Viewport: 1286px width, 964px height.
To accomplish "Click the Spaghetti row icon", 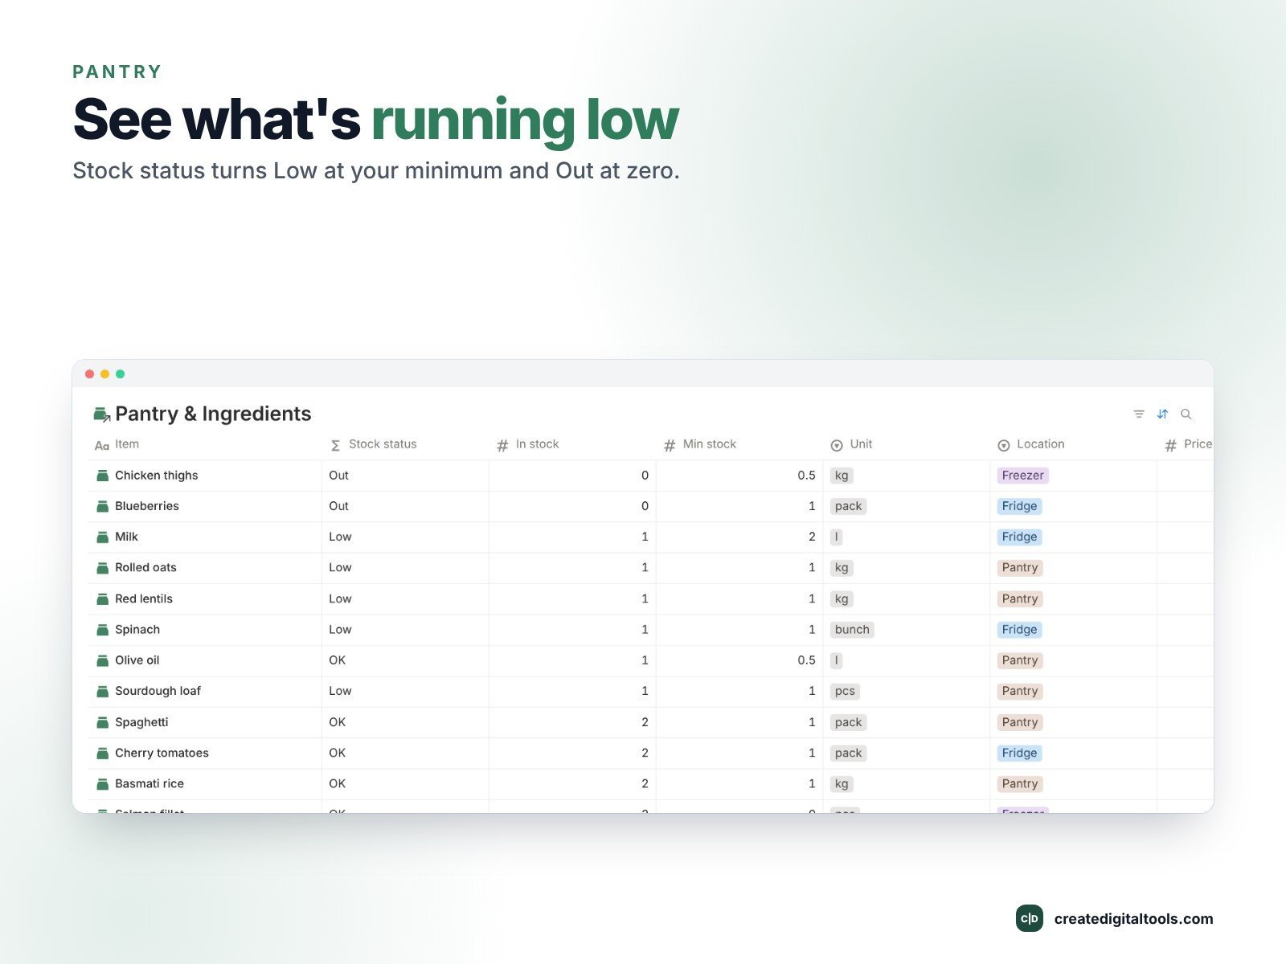I will pos(103,722).
